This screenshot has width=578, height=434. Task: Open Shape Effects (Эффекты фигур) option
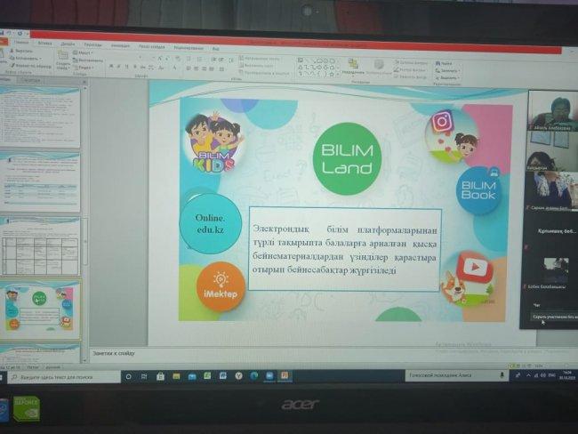pyautogui.click(x=410, y=77)
